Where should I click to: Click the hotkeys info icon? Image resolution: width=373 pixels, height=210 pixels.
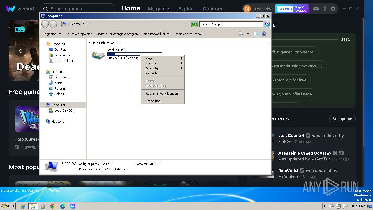(320, 66)
